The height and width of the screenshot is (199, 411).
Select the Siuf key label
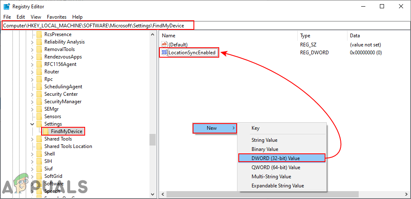click(49, 169)
